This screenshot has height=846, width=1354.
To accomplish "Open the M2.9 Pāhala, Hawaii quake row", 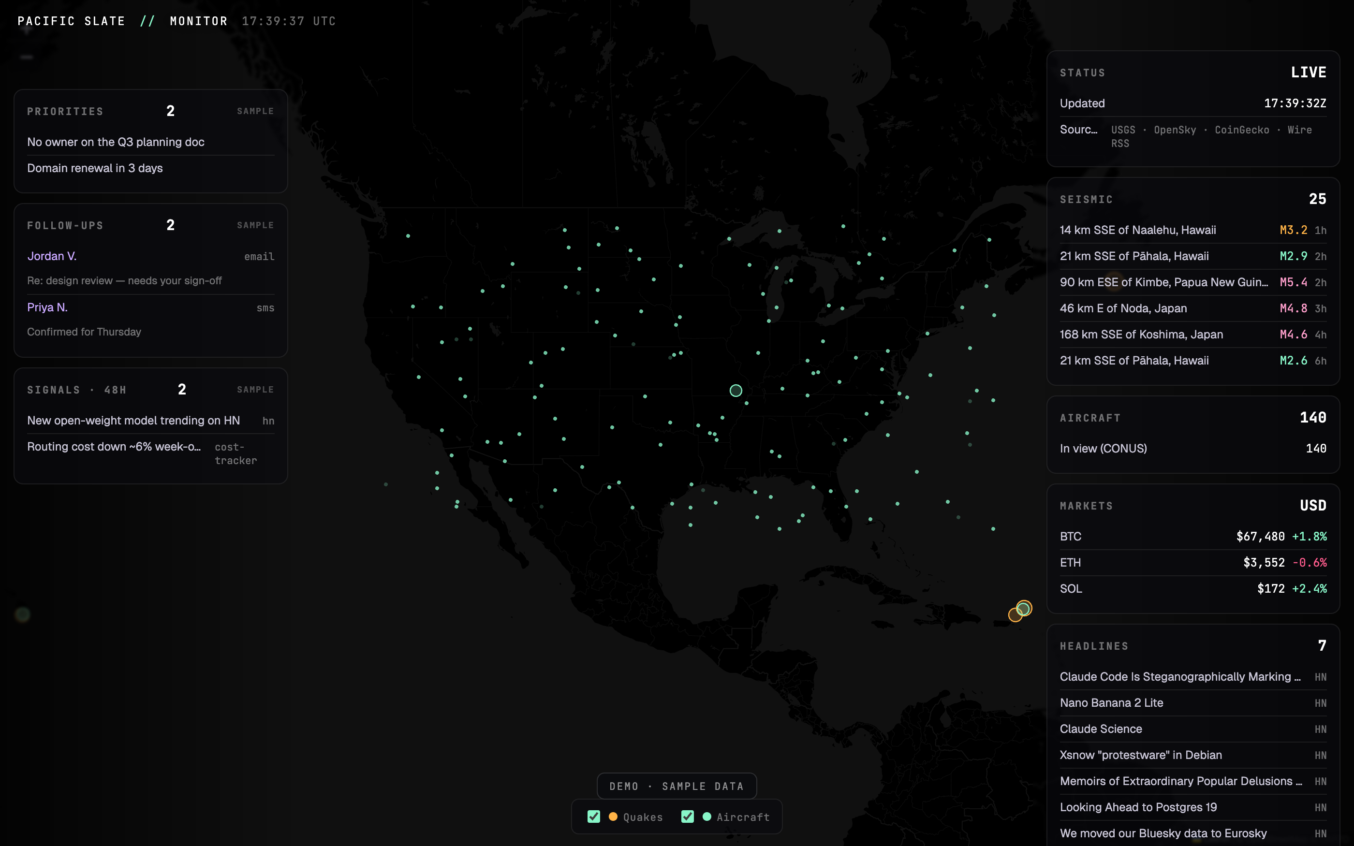I will [1193, 256].
